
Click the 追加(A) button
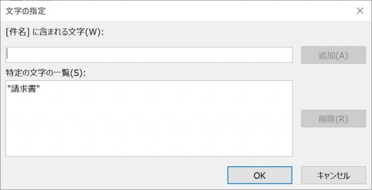click(333, 55)
